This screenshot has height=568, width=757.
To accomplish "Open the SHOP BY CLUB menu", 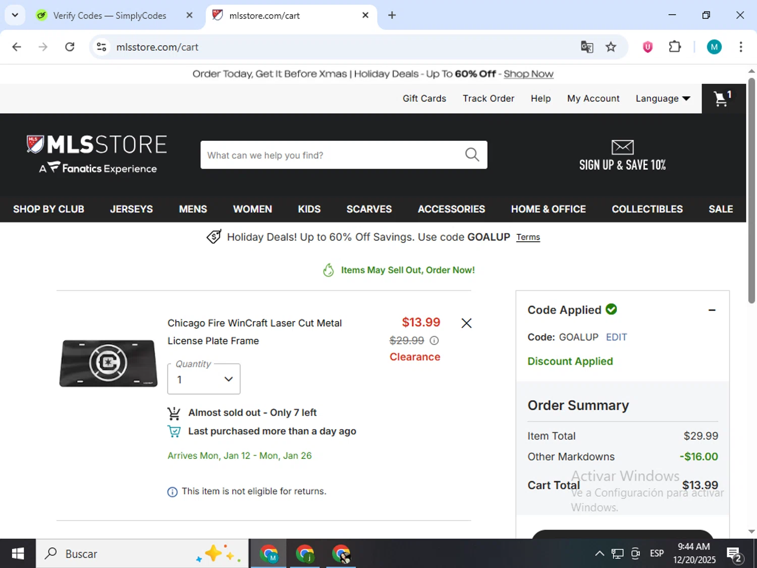I will point(48,209).
